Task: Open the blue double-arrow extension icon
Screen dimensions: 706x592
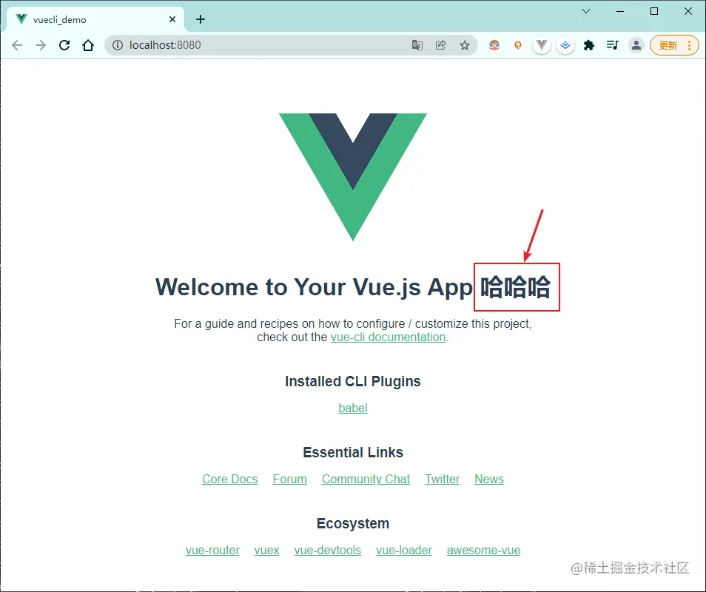Action: [565, 45]
